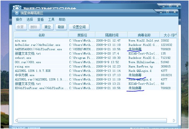Image resolution: width=189 pixels, height=129 pixels.
Task: Sort by the 名称 column header
Action: (x=41, y=35)
